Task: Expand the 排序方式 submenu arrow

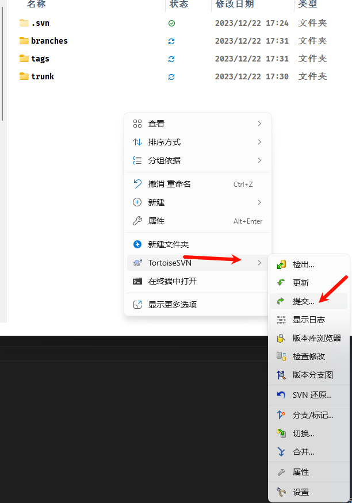Action: pos(259,142)
